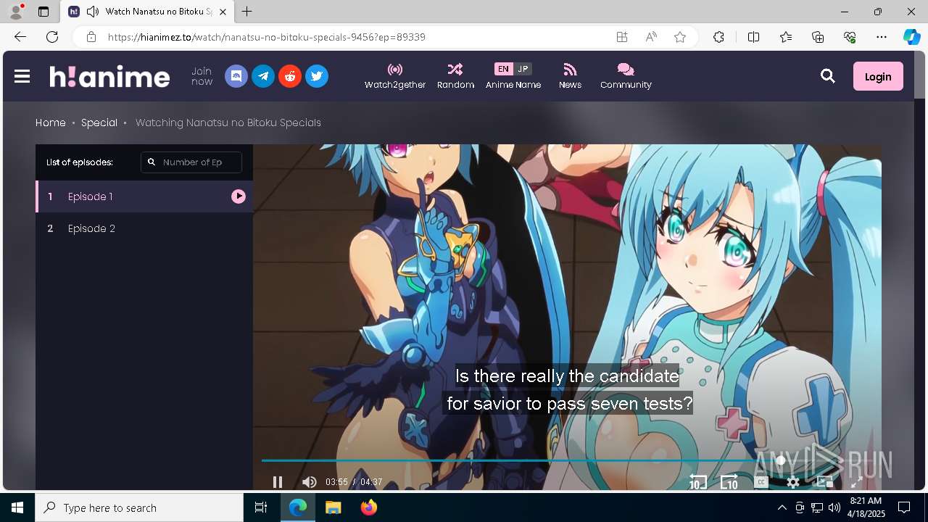Screen dimensions: 928x522
Task: Go to Special breadcrumb
Action: click(x=99, y=123)
